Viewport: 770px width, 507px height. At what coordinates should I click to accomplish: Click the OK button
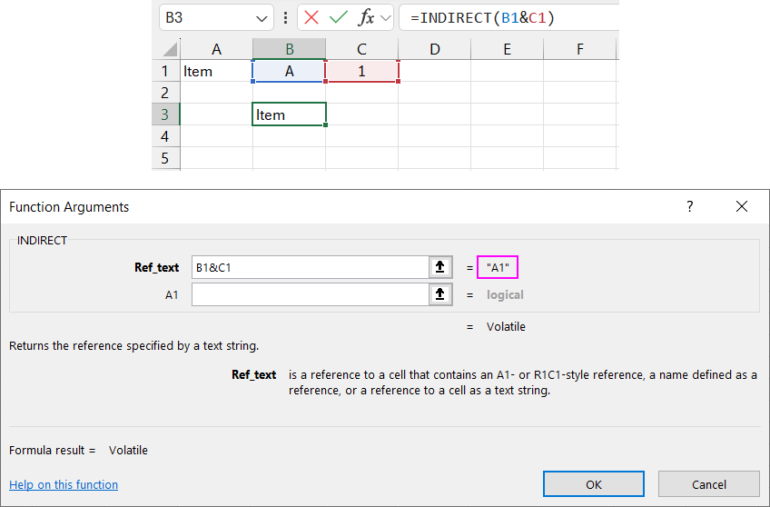594,484
